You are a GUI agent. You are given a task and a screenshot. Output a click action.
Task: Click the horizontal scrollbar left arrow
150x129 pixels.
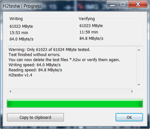coord(10,91)
